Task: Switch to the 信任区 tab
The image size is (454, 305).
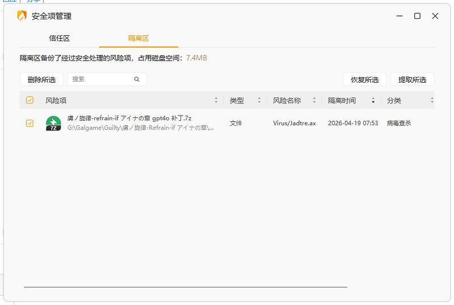Action: (59, 39)
